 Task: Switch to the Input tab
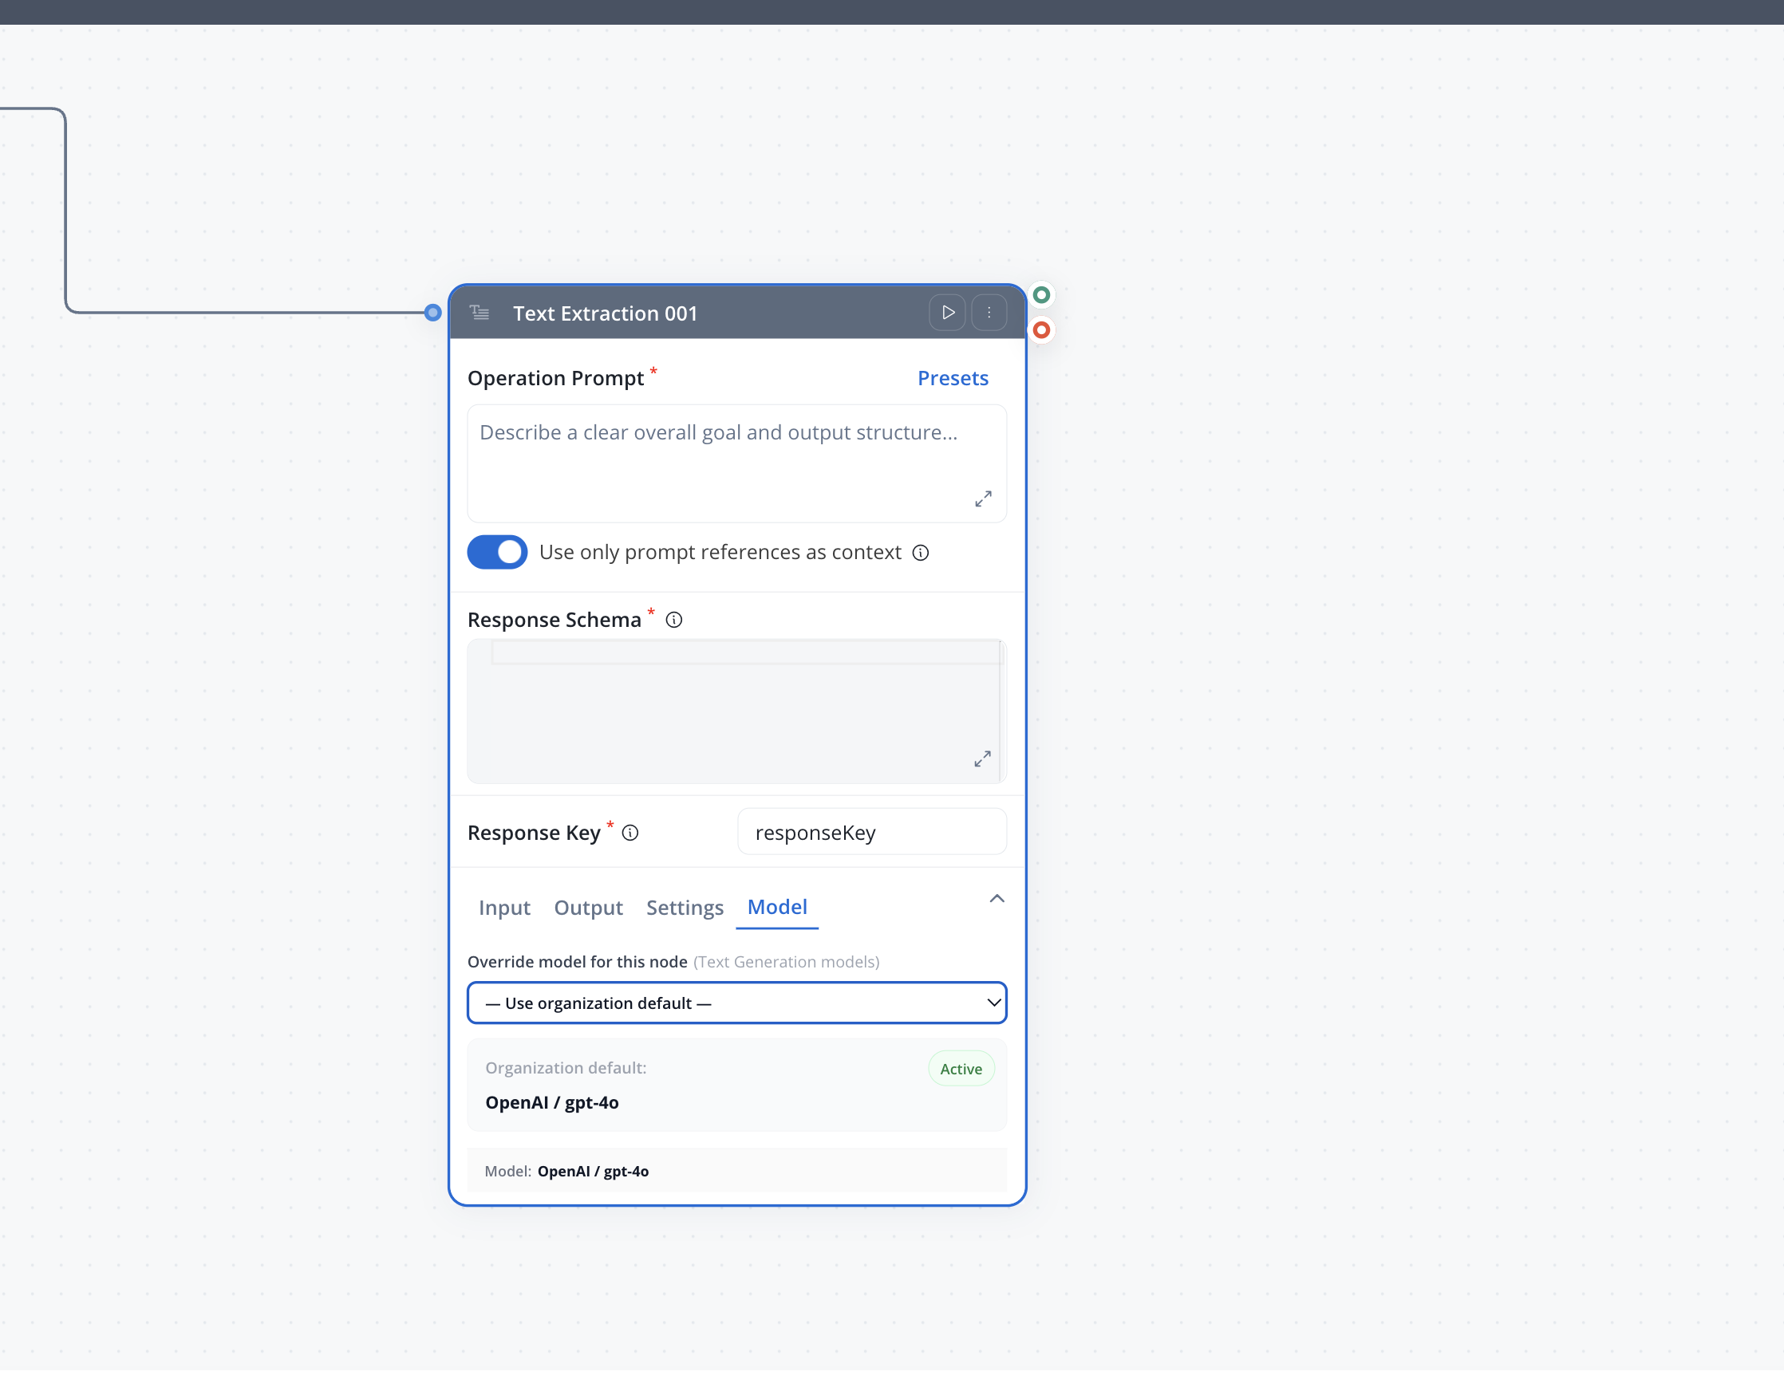tap(504, 908)
